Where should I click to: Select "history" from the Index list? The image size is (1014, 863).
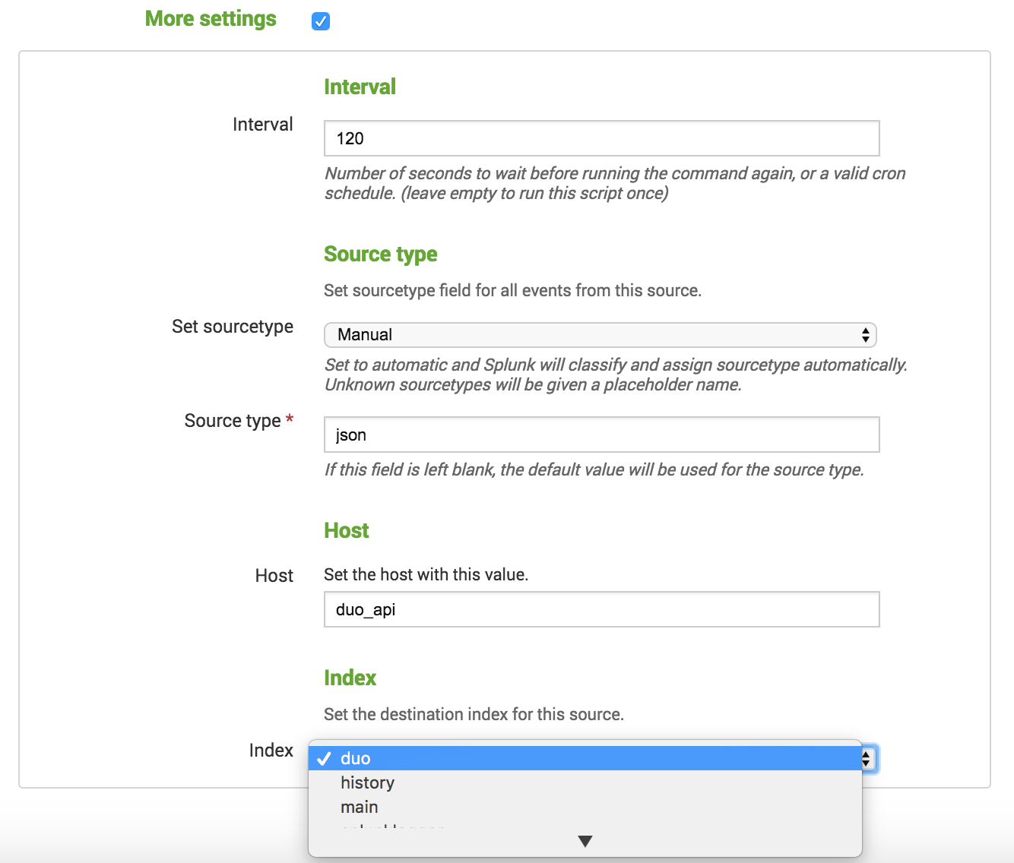367,782
